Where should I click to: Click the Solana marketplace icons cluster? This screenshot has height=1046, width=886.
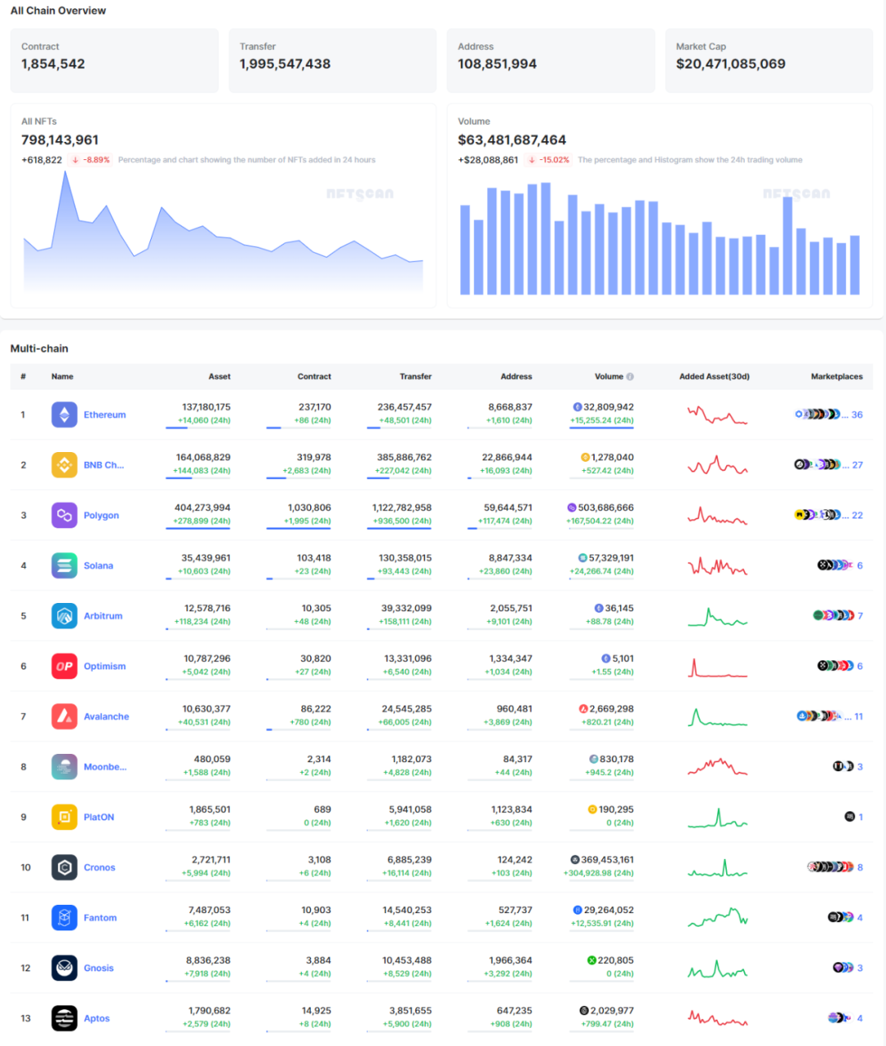(835, 565)
